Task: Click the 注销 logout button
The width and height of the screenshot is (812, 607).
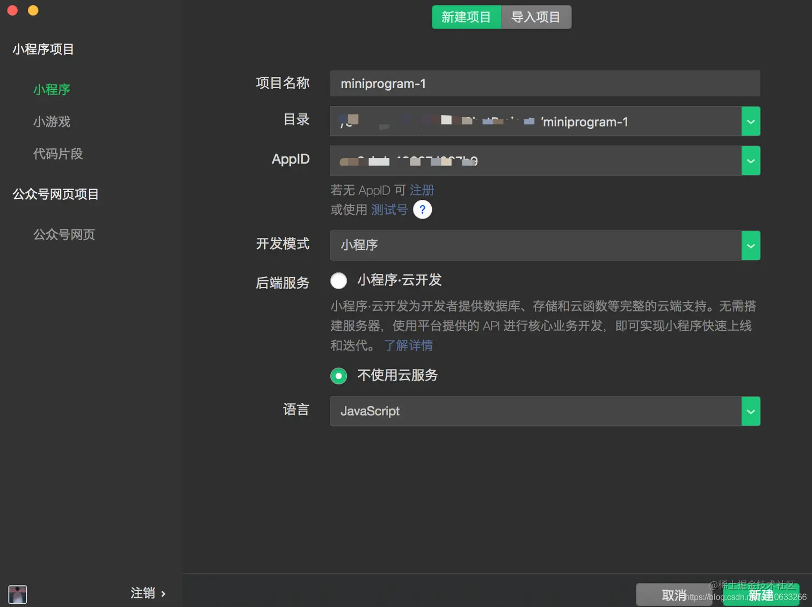Action: (x=148, y=593)
